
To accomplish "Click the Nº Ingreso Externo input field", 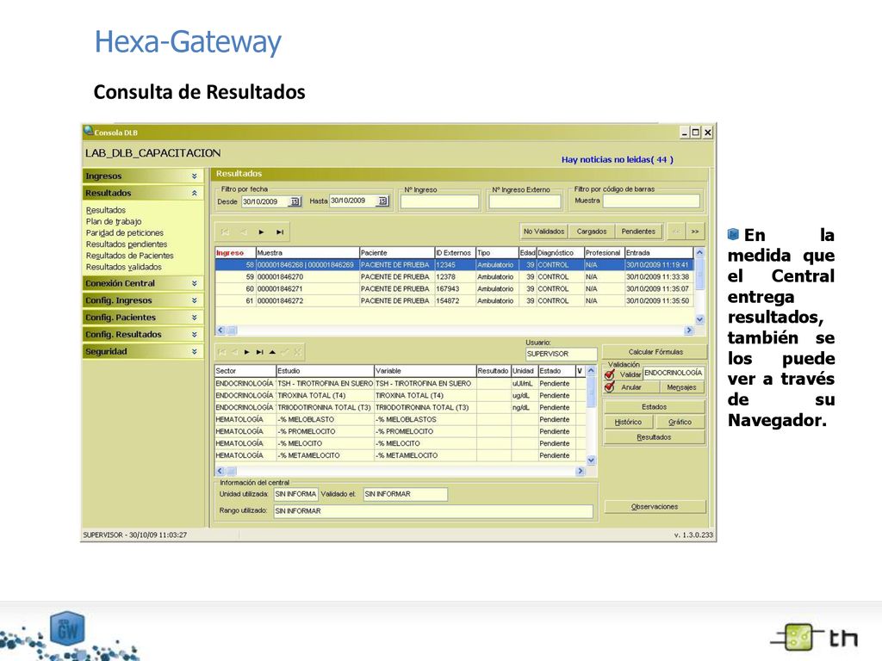I will point(525,201).
